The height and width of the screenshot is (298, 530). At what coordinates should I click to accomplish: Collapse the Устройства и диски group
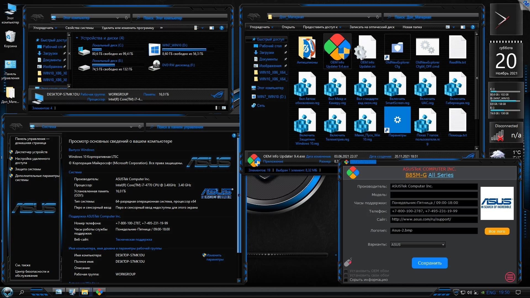[x=77, y=38]
